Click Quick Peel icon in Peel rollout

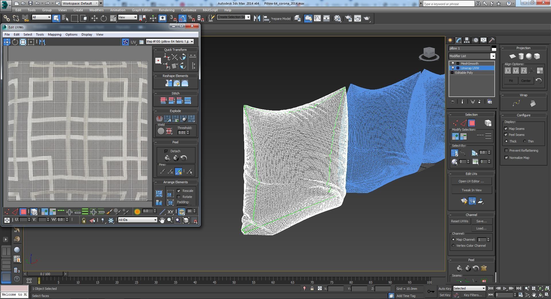[x=168, y=158]
